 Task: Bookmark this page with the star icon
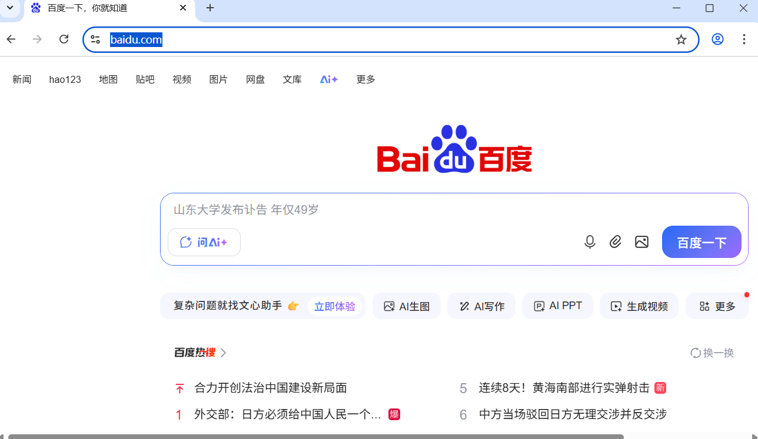point(681,39)
